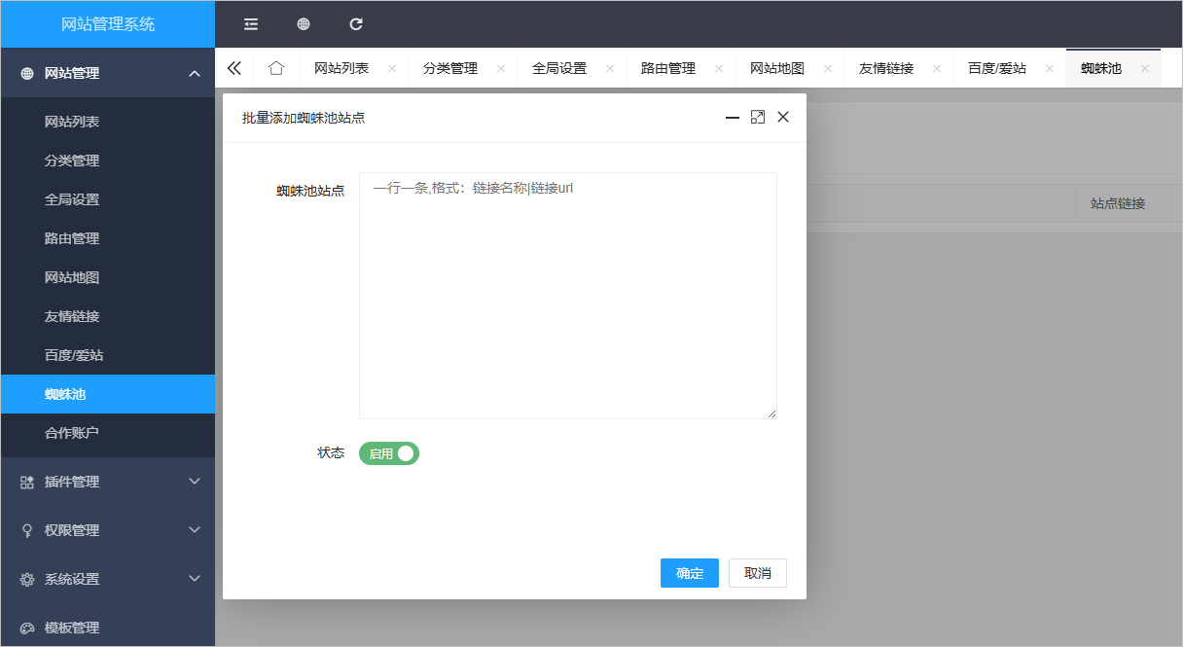Close the 路由管理 tab

pyautogui.click(x=719, y=69)
